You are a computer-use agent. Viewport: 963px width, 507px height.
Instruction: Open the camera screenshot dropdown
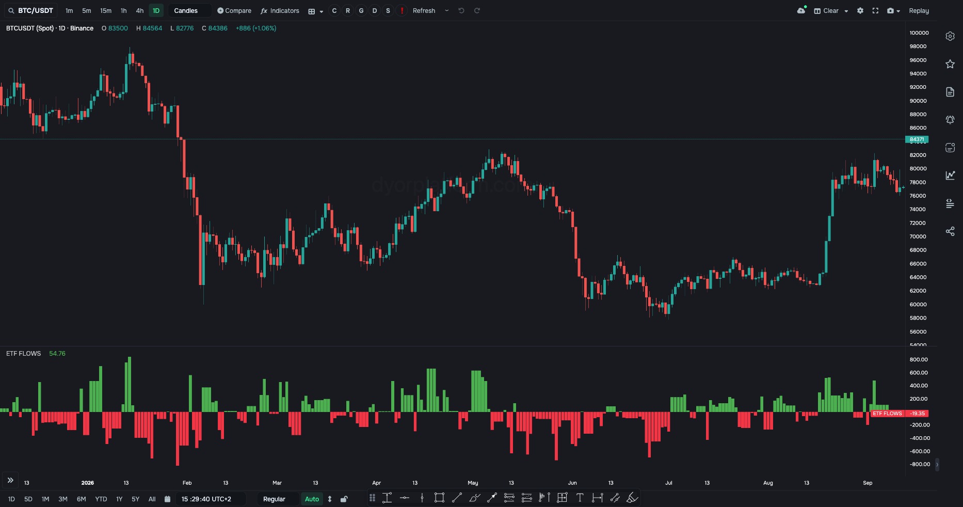893,10
